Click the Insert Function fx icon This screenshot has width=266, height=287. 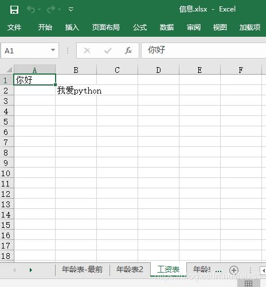coord(128,51)
